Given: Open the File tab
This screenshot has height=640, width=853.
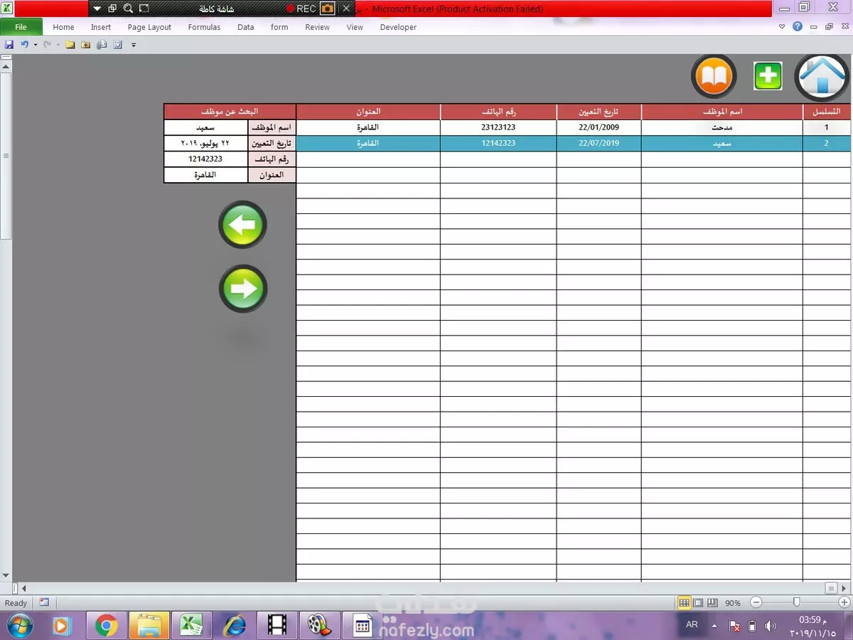Looking at the screenshot, I should (x=21, y=27).
